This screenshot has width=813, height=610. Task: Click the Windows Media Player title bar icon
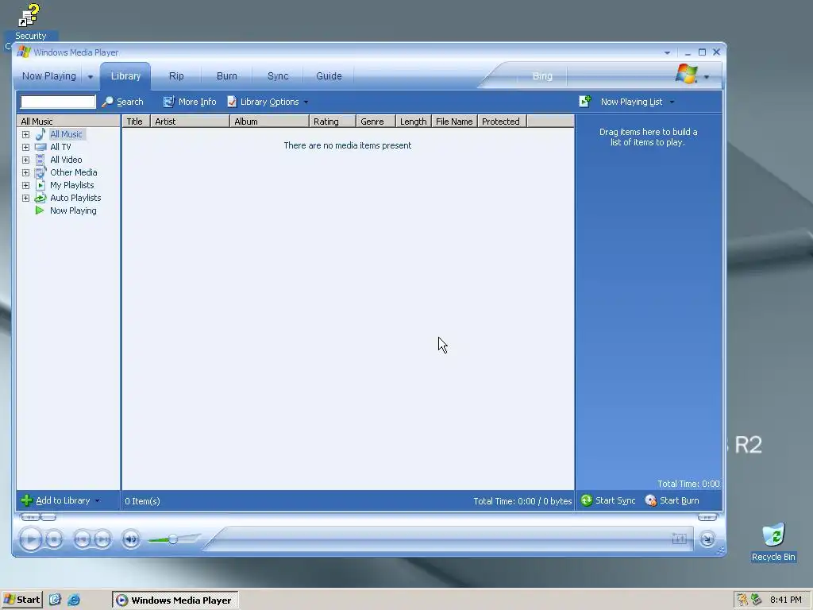(x=23, y=52)
